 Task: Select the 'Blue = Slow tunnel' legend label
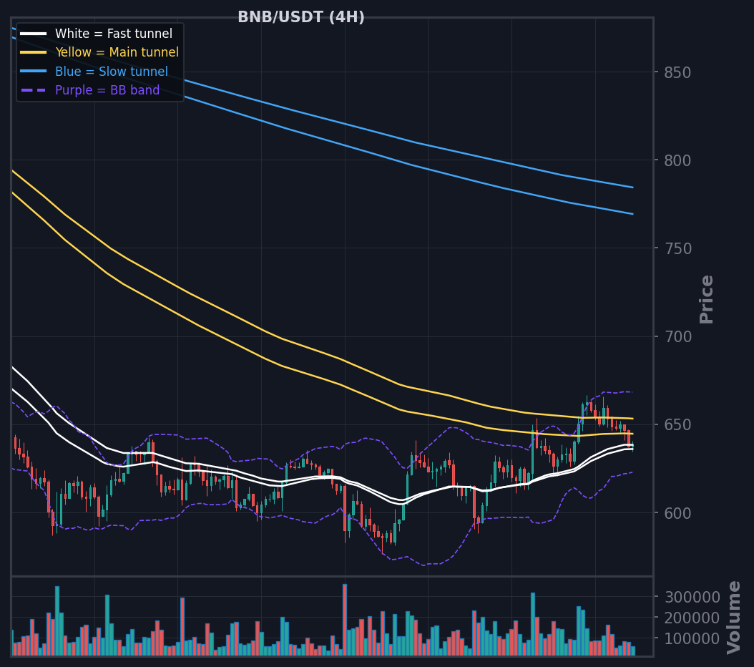coord(112,72)
